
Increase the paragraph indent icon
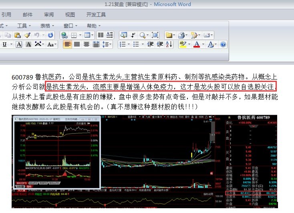tap(160, 44)
